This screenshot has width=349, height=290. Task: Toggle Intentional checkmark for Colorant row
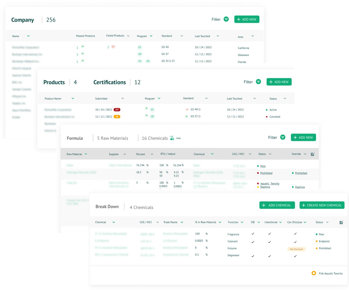click(x=269, y=242)
